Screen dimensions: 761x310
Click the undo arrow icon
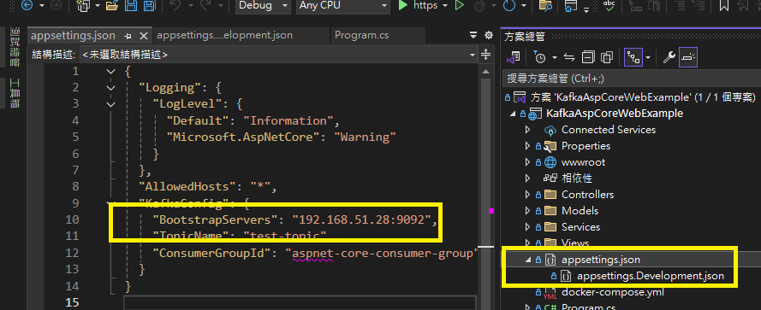click(x=175, y=6)
